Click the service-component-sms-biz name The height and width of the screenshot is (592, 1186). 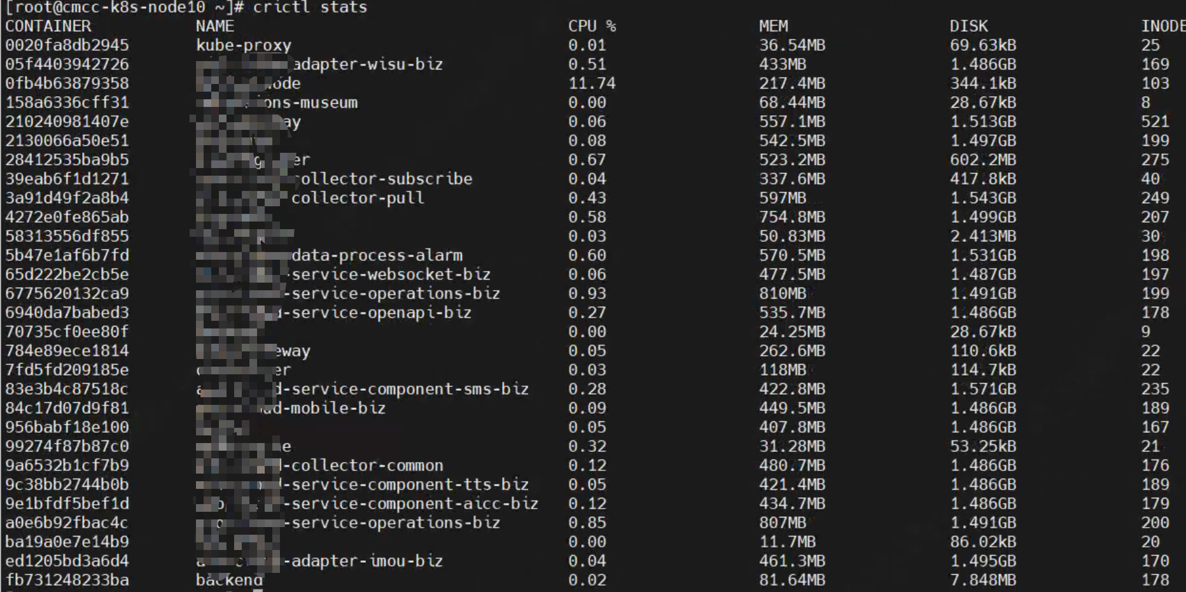[x=405, y=389]
